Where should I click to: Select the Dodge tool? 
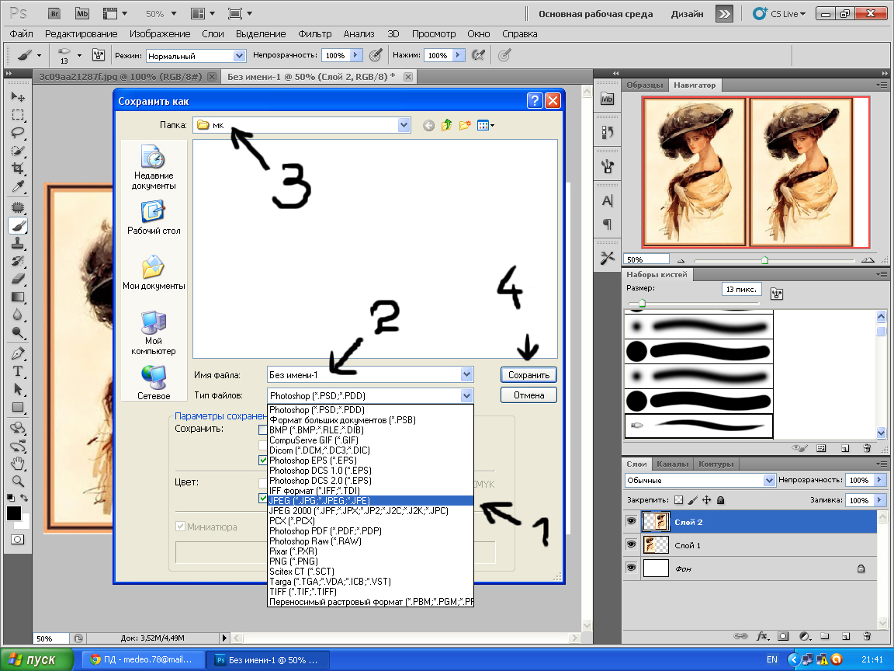18,332
